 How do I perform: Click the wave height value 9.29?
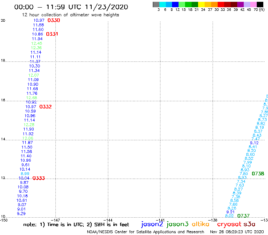[x=21, y=214]
